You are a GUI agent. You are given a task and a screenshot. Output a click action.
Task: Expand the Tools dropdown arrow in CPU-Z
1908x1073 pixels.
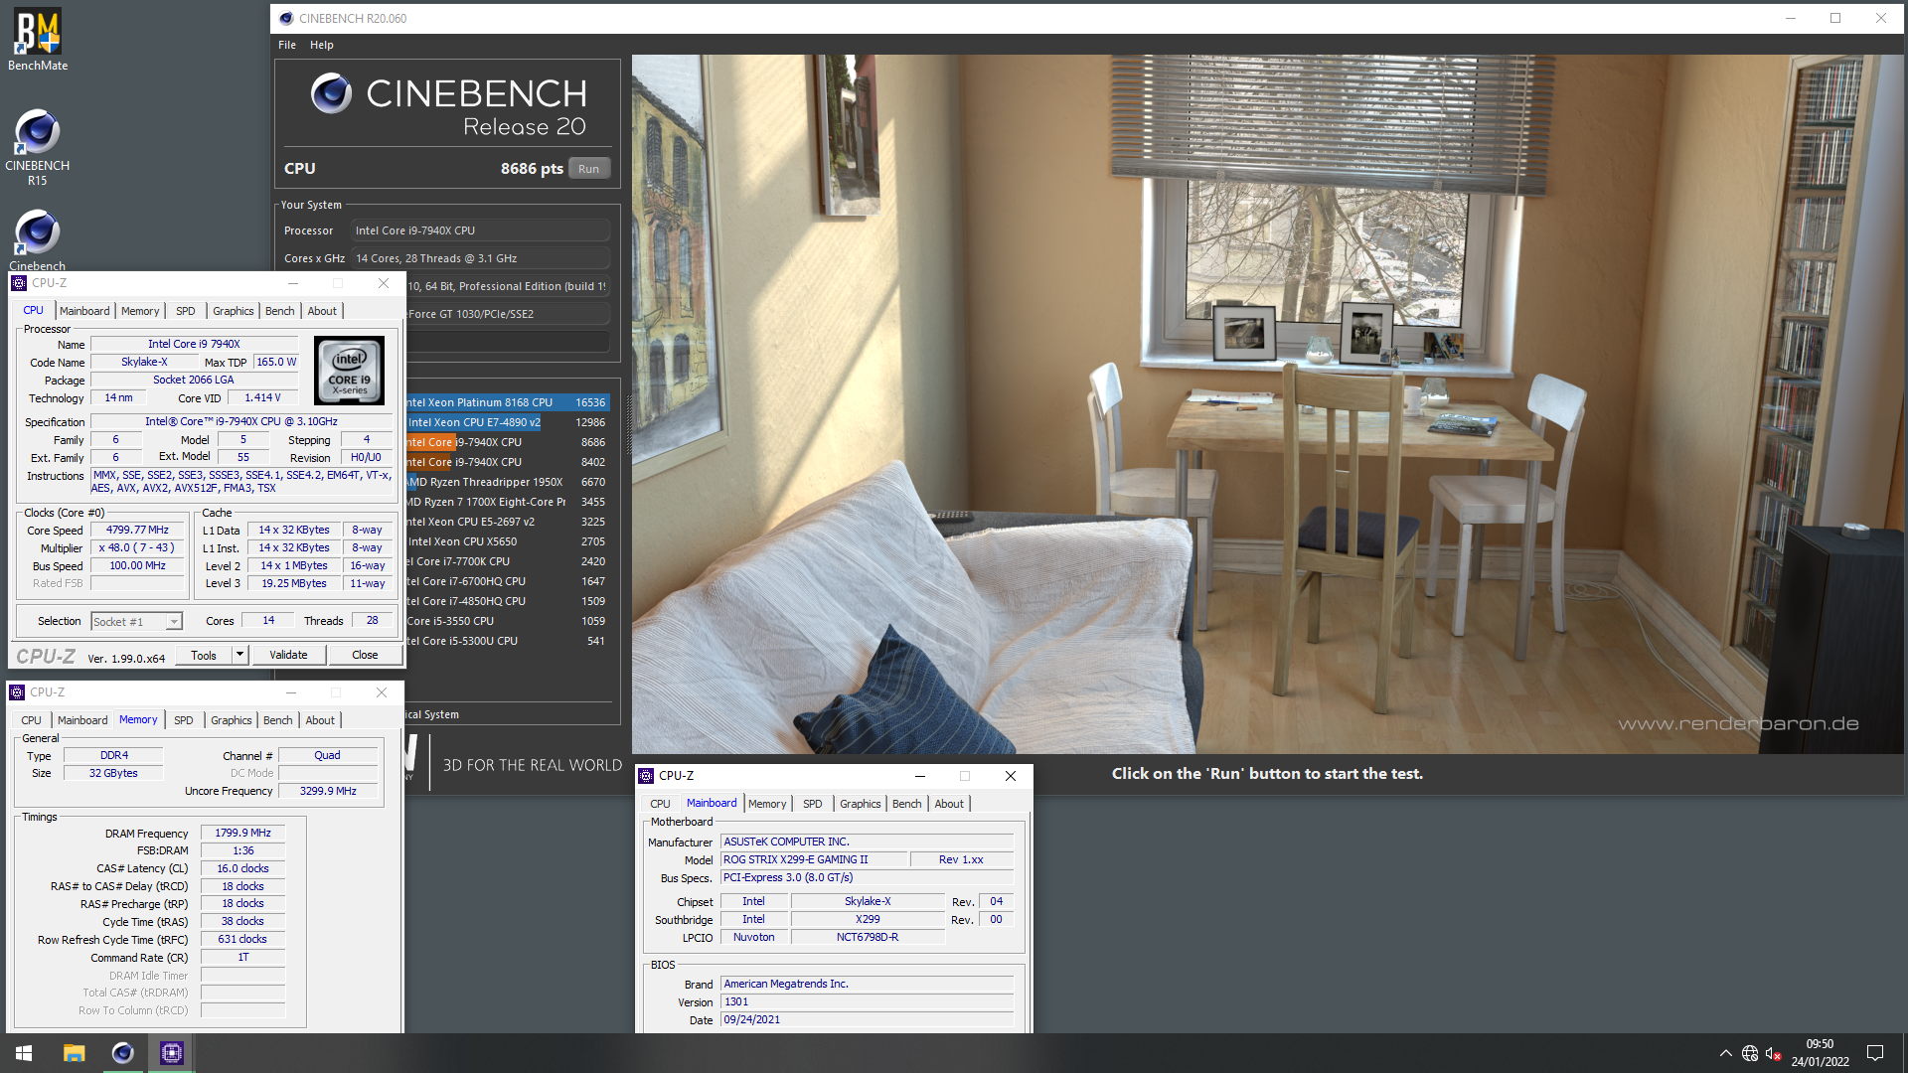pos(239,655)
